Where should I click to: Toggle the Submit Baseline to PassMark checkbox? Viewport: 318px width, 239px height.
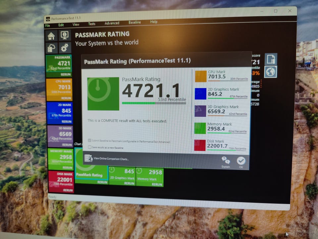89,140
